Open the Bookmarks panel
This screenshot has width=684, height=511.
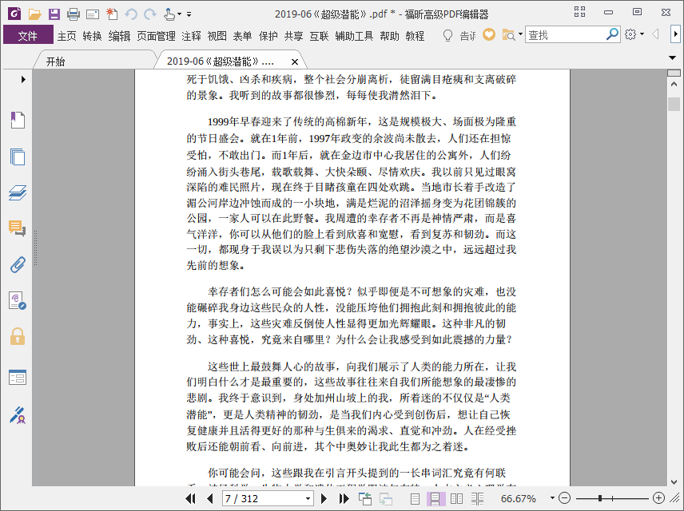pyautogui.click(x=18, y=120)
